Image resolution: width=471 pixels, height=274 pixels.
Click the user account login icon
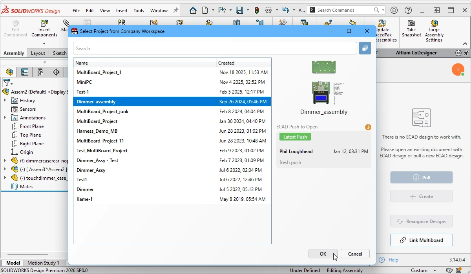(394, 10)
